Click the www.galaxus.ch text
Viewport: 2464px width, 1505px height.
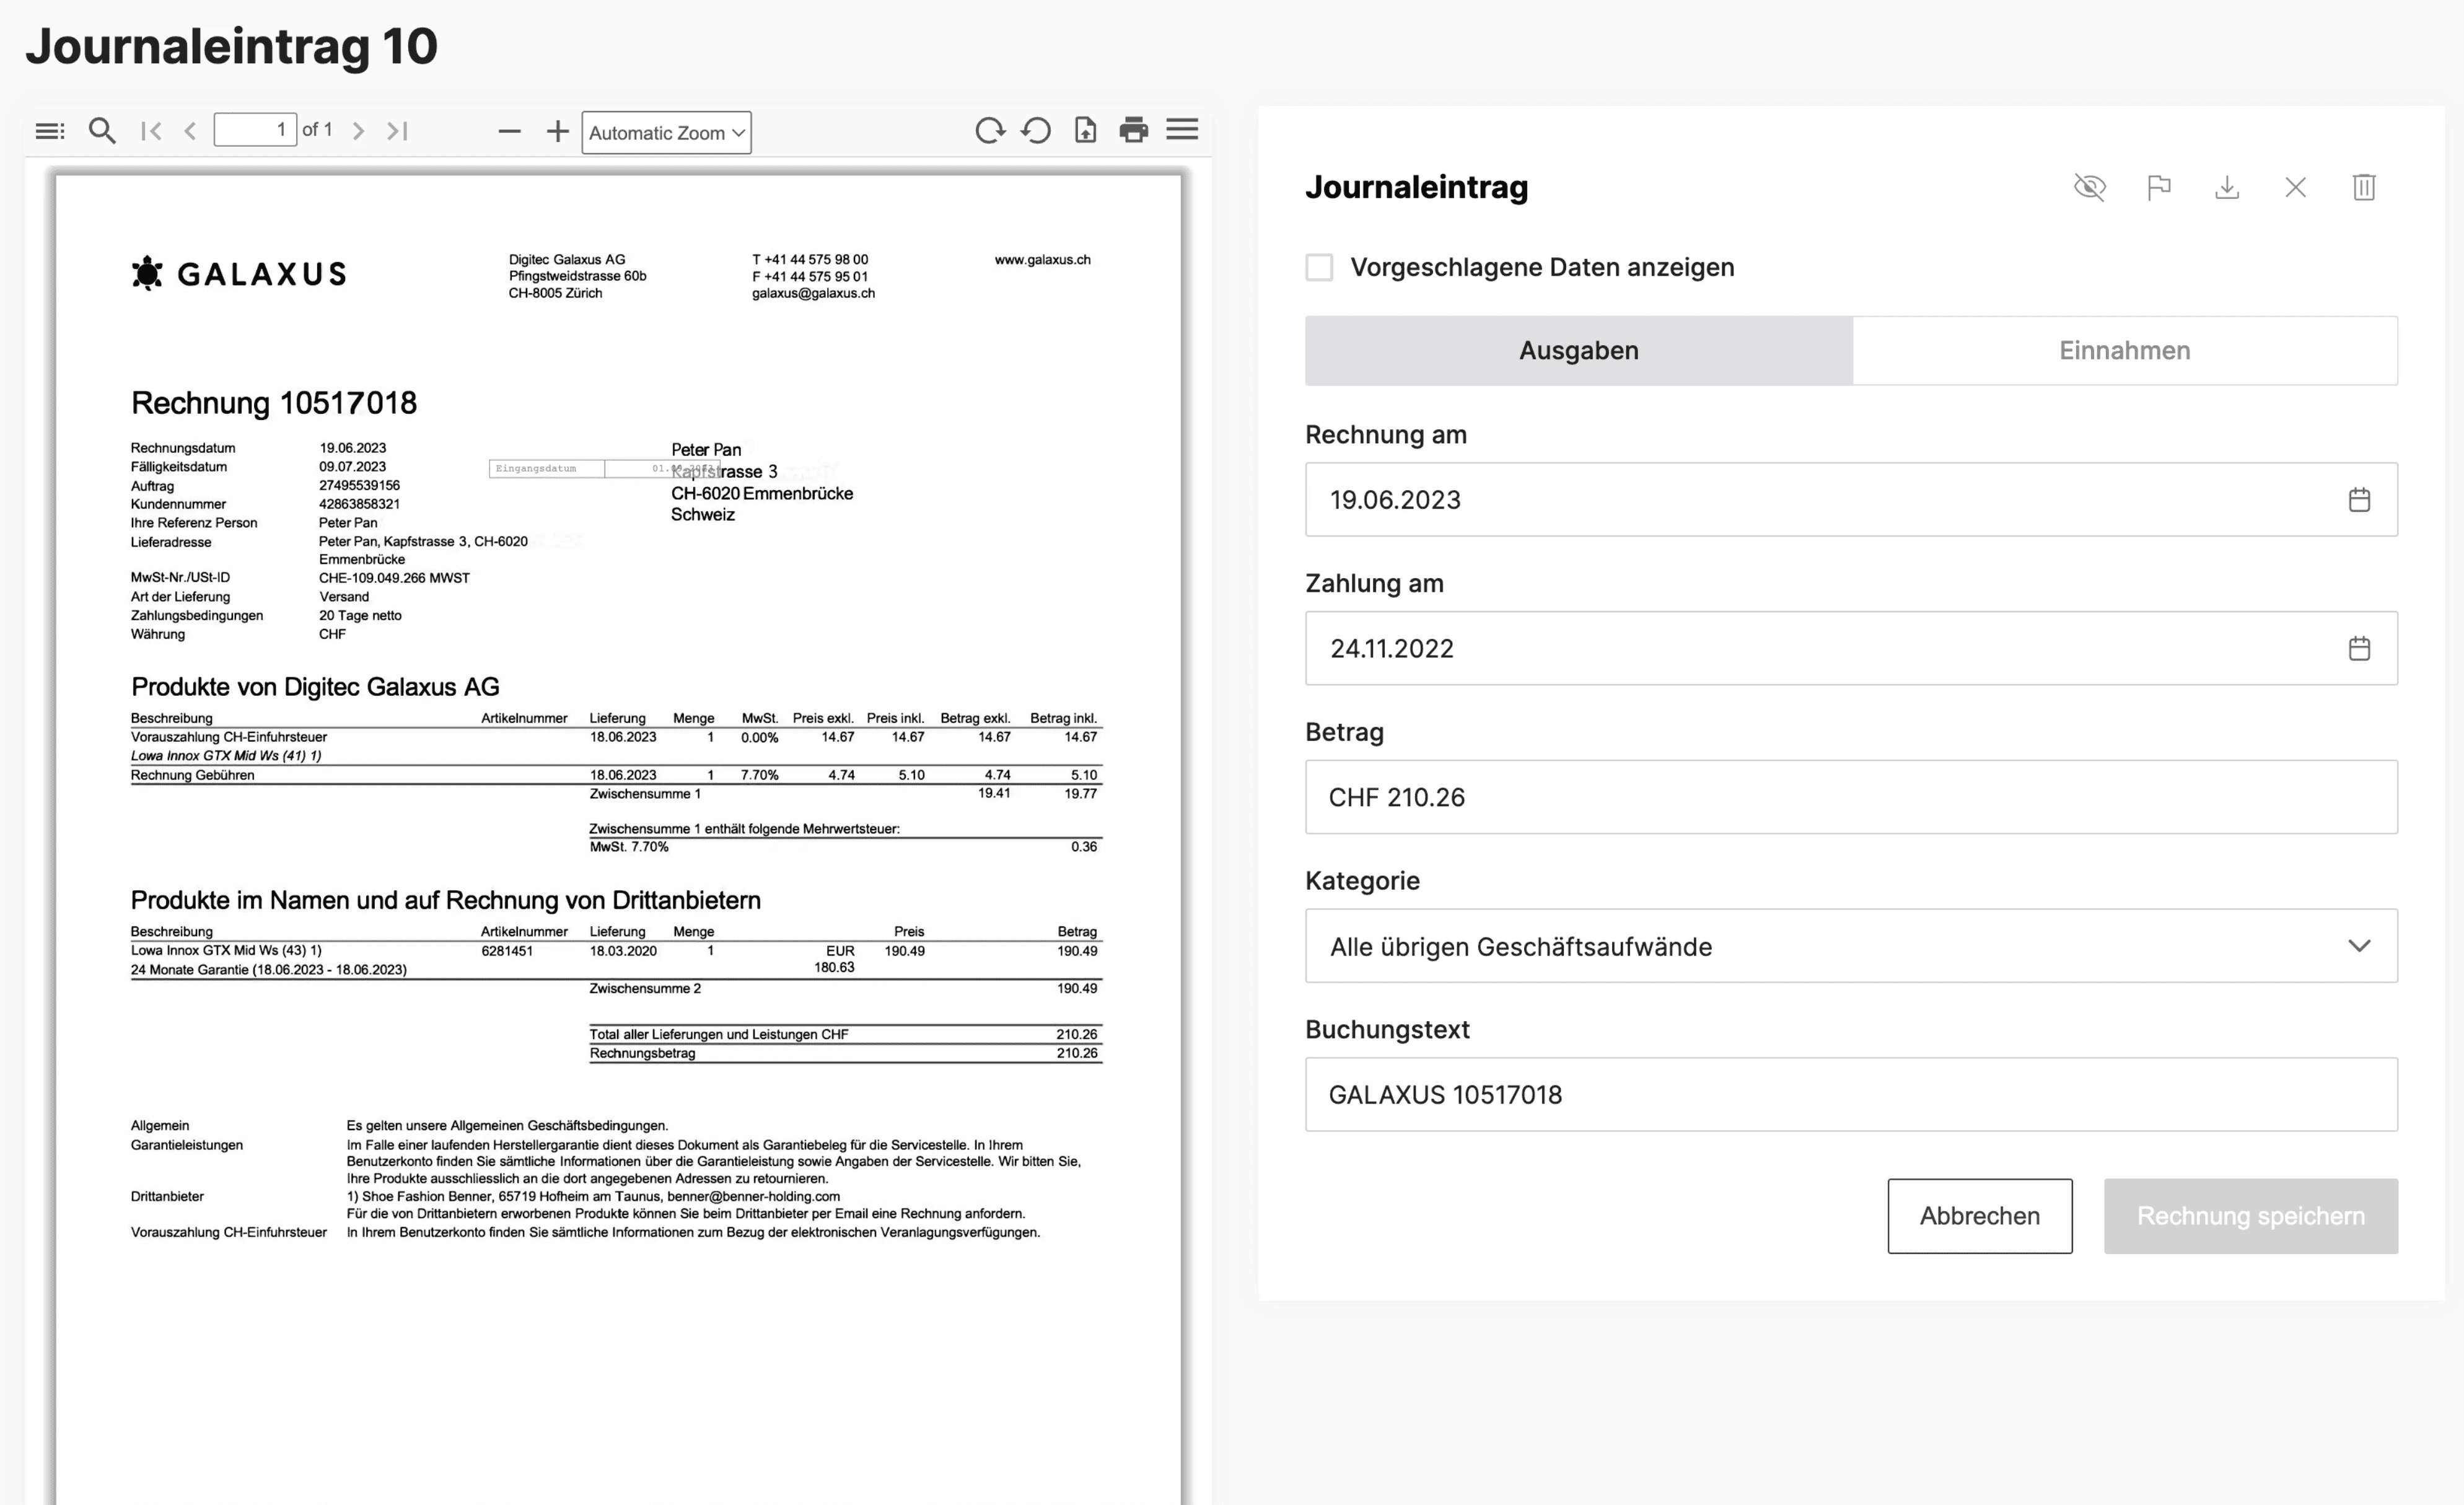tap(1042, 260)
